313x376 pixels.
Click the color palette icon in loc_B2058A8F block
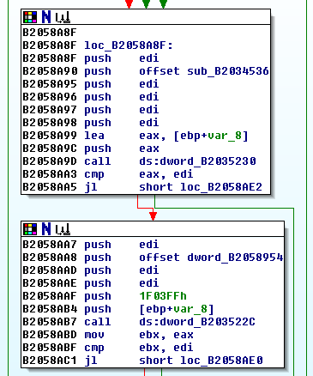(30, 17)
